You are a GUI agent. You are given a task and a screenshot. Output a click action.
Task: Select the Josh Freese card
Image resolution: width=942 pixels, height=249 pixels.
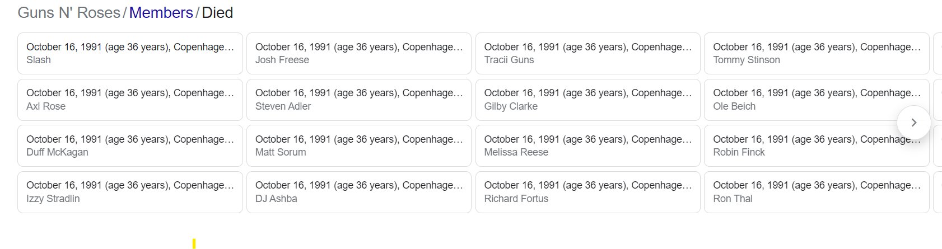[x=358, y=53]
